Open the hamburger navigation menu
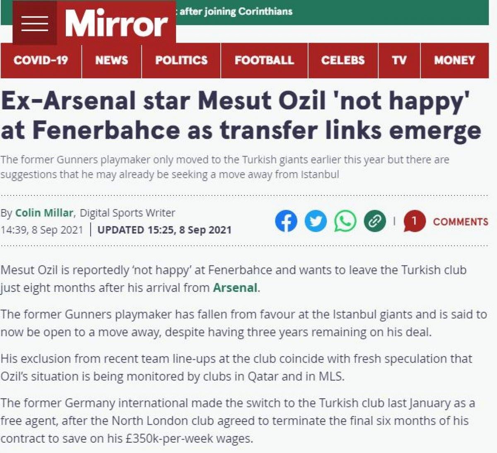497x453 pixels. pyautogui.click(x=35, y=23)
